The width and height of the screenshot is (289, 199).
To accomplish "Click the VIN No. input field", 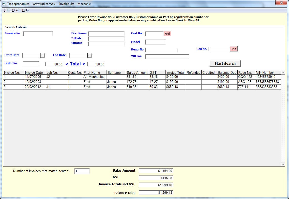I will [x=167, y=57].
